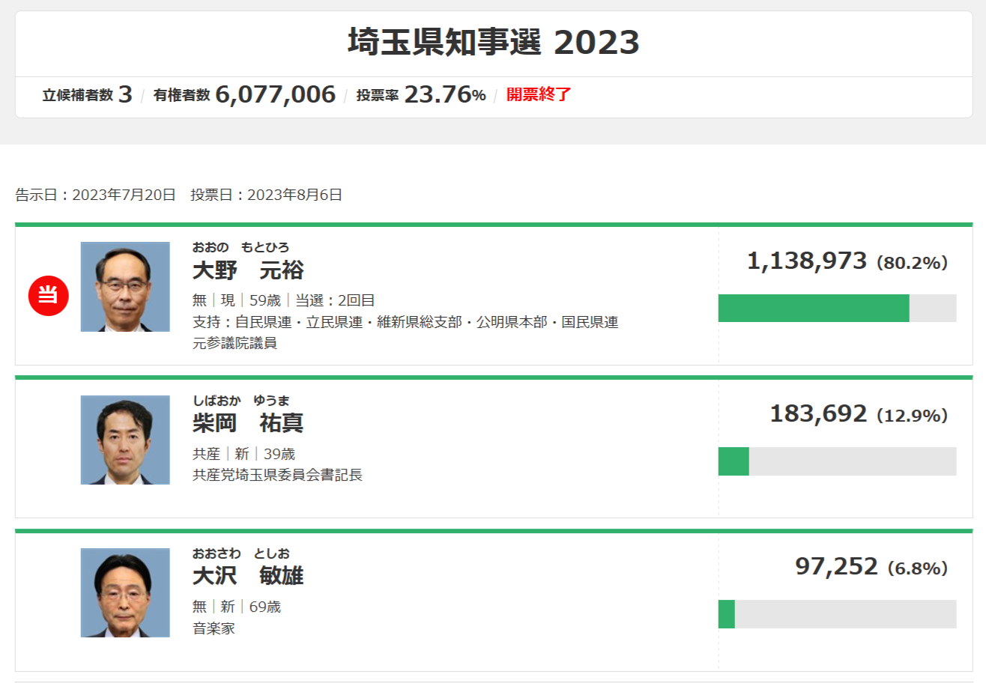Select candidate name 大沢 敏雄
986x683 pixels.
click(248, 576)
